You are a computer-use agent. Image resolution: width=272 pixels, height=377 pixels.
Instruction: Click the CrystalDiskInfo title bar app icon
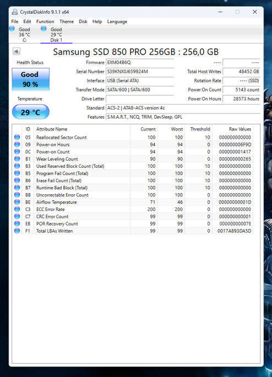15,12
